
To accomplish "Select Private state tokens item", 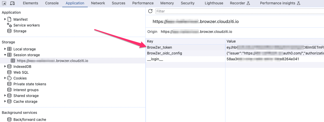I will click(30, 84).
